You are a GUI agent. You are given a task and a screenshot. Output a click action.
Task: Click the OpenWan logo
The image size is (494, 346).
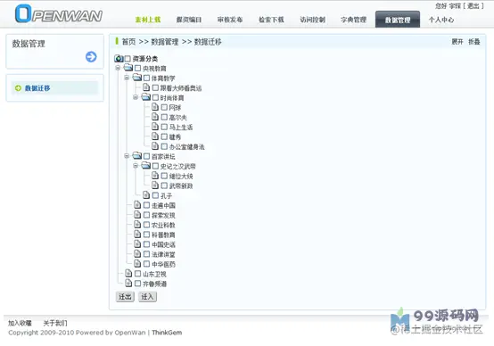(x=59, y=13)
